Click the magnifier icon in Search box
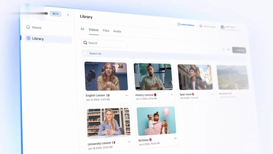 tap(85, 43)
